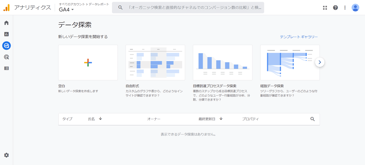The image size is (365, 165).
Task: Open テンプレート ギャラリー link
Action: coord(299,37)
